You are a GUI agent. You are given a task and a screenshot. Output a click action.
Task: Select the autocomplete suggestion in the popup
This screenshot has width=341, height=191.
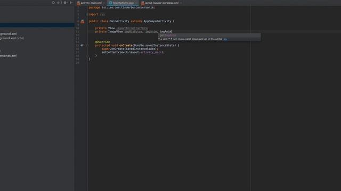point(209,35)
